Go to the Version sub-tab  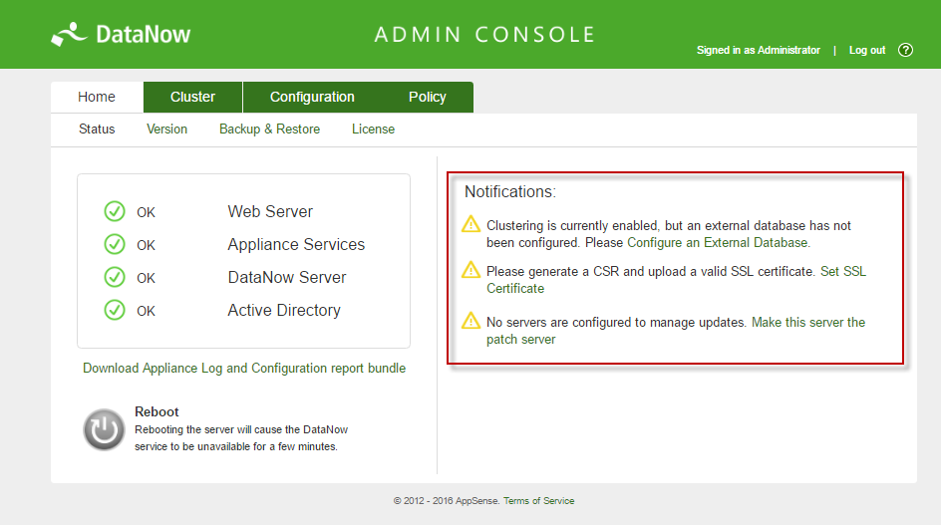pyautogui.click(x=166, y=130)
